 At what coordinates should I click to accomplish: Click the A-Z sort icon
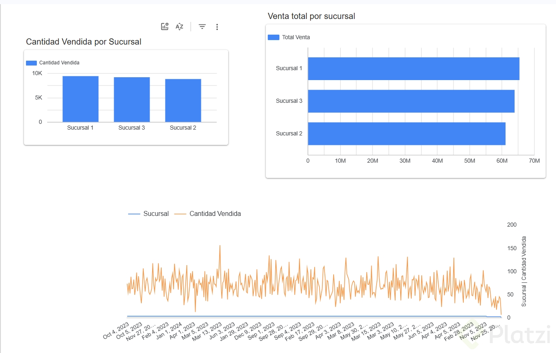coord(179,27)
